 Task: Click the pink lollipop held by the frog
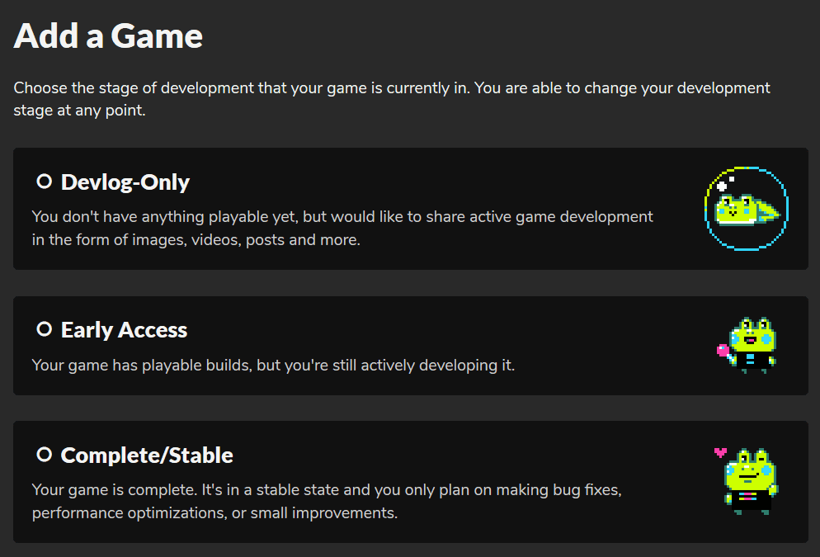pos(723,350)
